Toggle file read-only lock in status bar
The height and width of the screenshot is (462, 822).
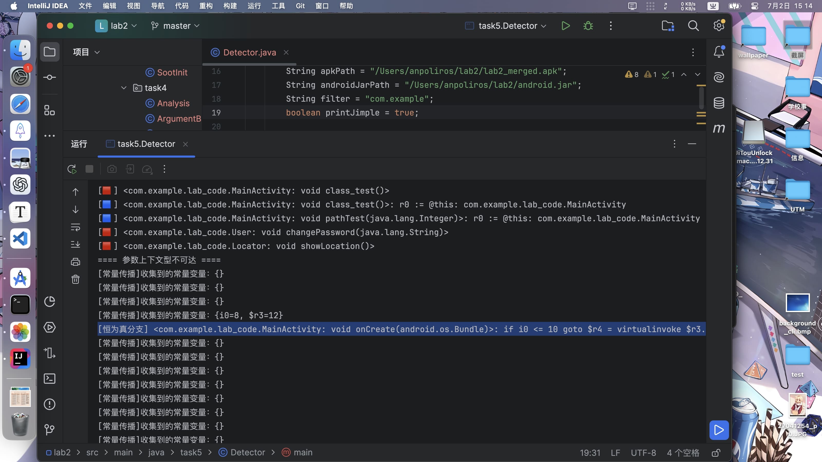point(716,453)
